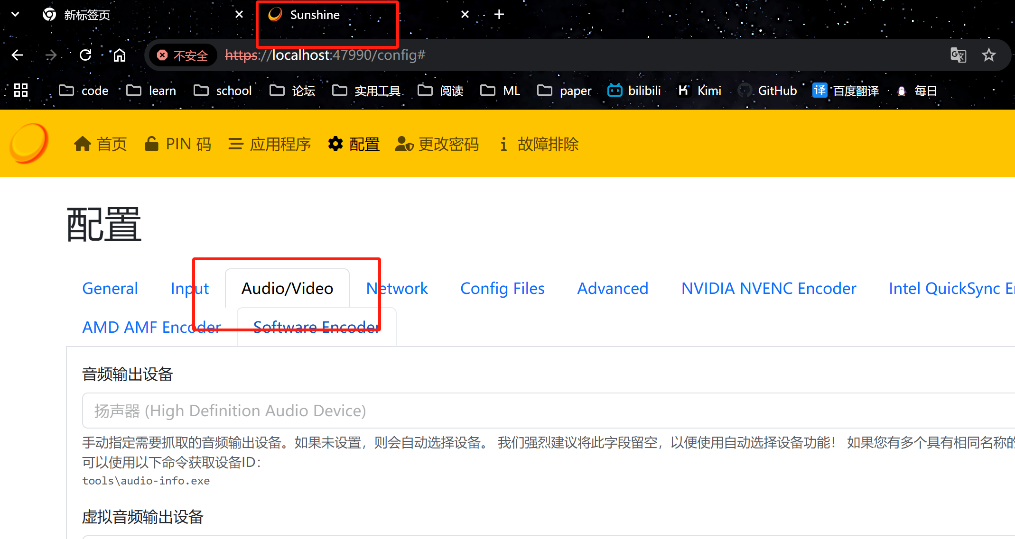Reload the current page
This screenshot has height=539, width=1015.
tap(85, 55)
